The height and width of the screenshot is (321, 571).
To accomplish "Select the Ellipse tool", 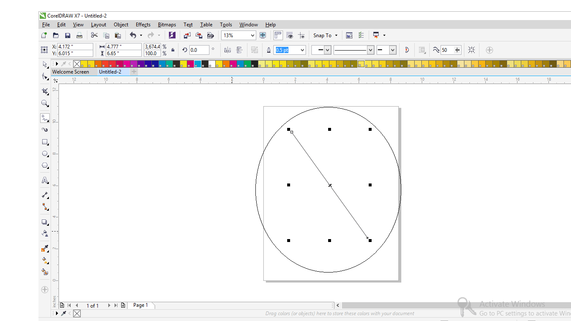I will click(45, 153).
